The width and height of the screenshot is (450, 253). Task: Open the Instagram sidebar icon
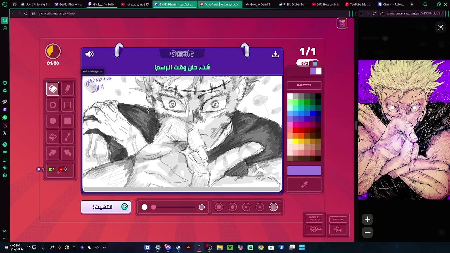click(x=5, y=125)
